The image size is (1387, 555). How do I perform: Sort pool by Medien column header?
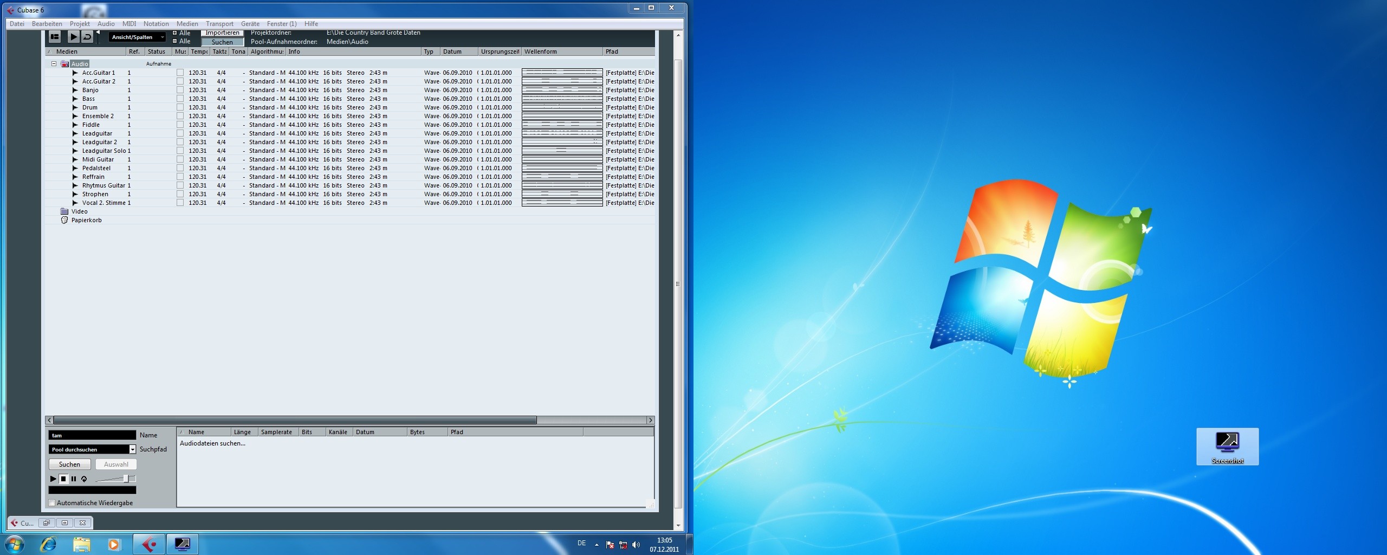click(x=86, y=51)
